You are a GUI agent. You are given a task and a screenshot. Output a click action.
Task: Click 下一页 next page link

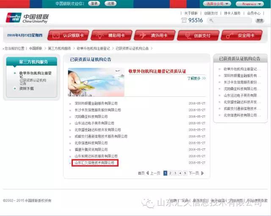[194, 173]
